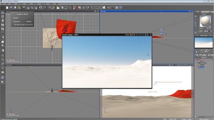This screenshot has height=120, width=214.
Task: Click the Top view title bar
Action: click(52, 11)
